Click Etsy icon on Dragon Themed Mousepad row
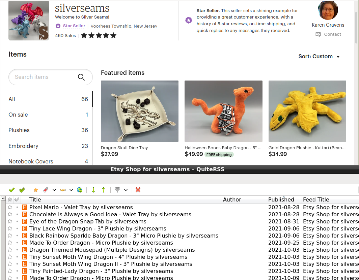This screenshot has width=359, height=280. 25,250
